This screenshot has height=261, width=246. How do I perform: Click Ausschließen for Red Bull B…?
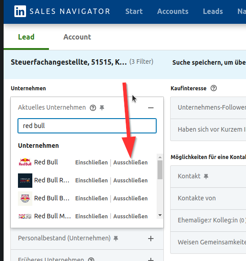(x=130, y=199)
